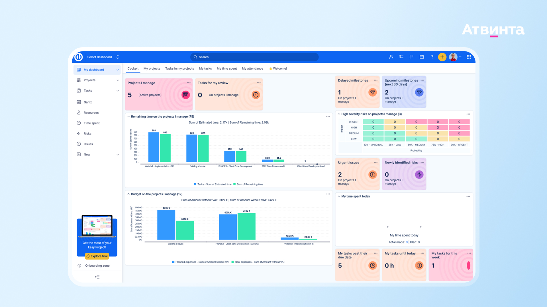Open Gantt in the sidebar
Viewport: 547px width, 307px height.
(x=87, y=102)
